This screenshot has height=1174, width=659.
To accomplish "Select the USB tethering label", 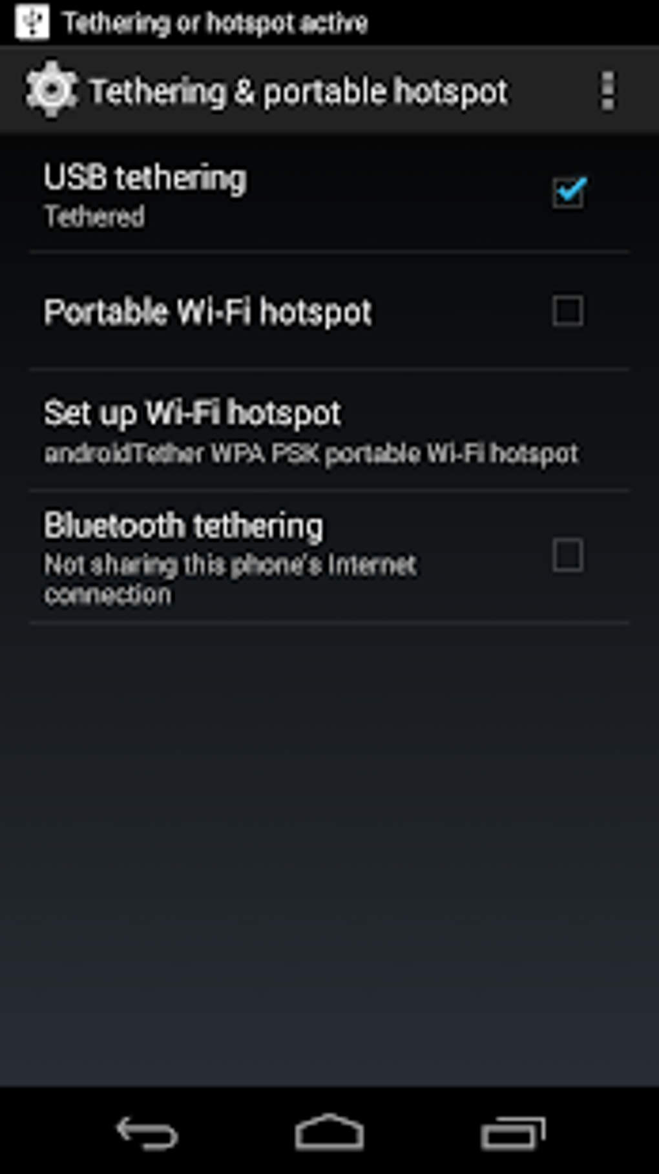I will click(145, 178).
